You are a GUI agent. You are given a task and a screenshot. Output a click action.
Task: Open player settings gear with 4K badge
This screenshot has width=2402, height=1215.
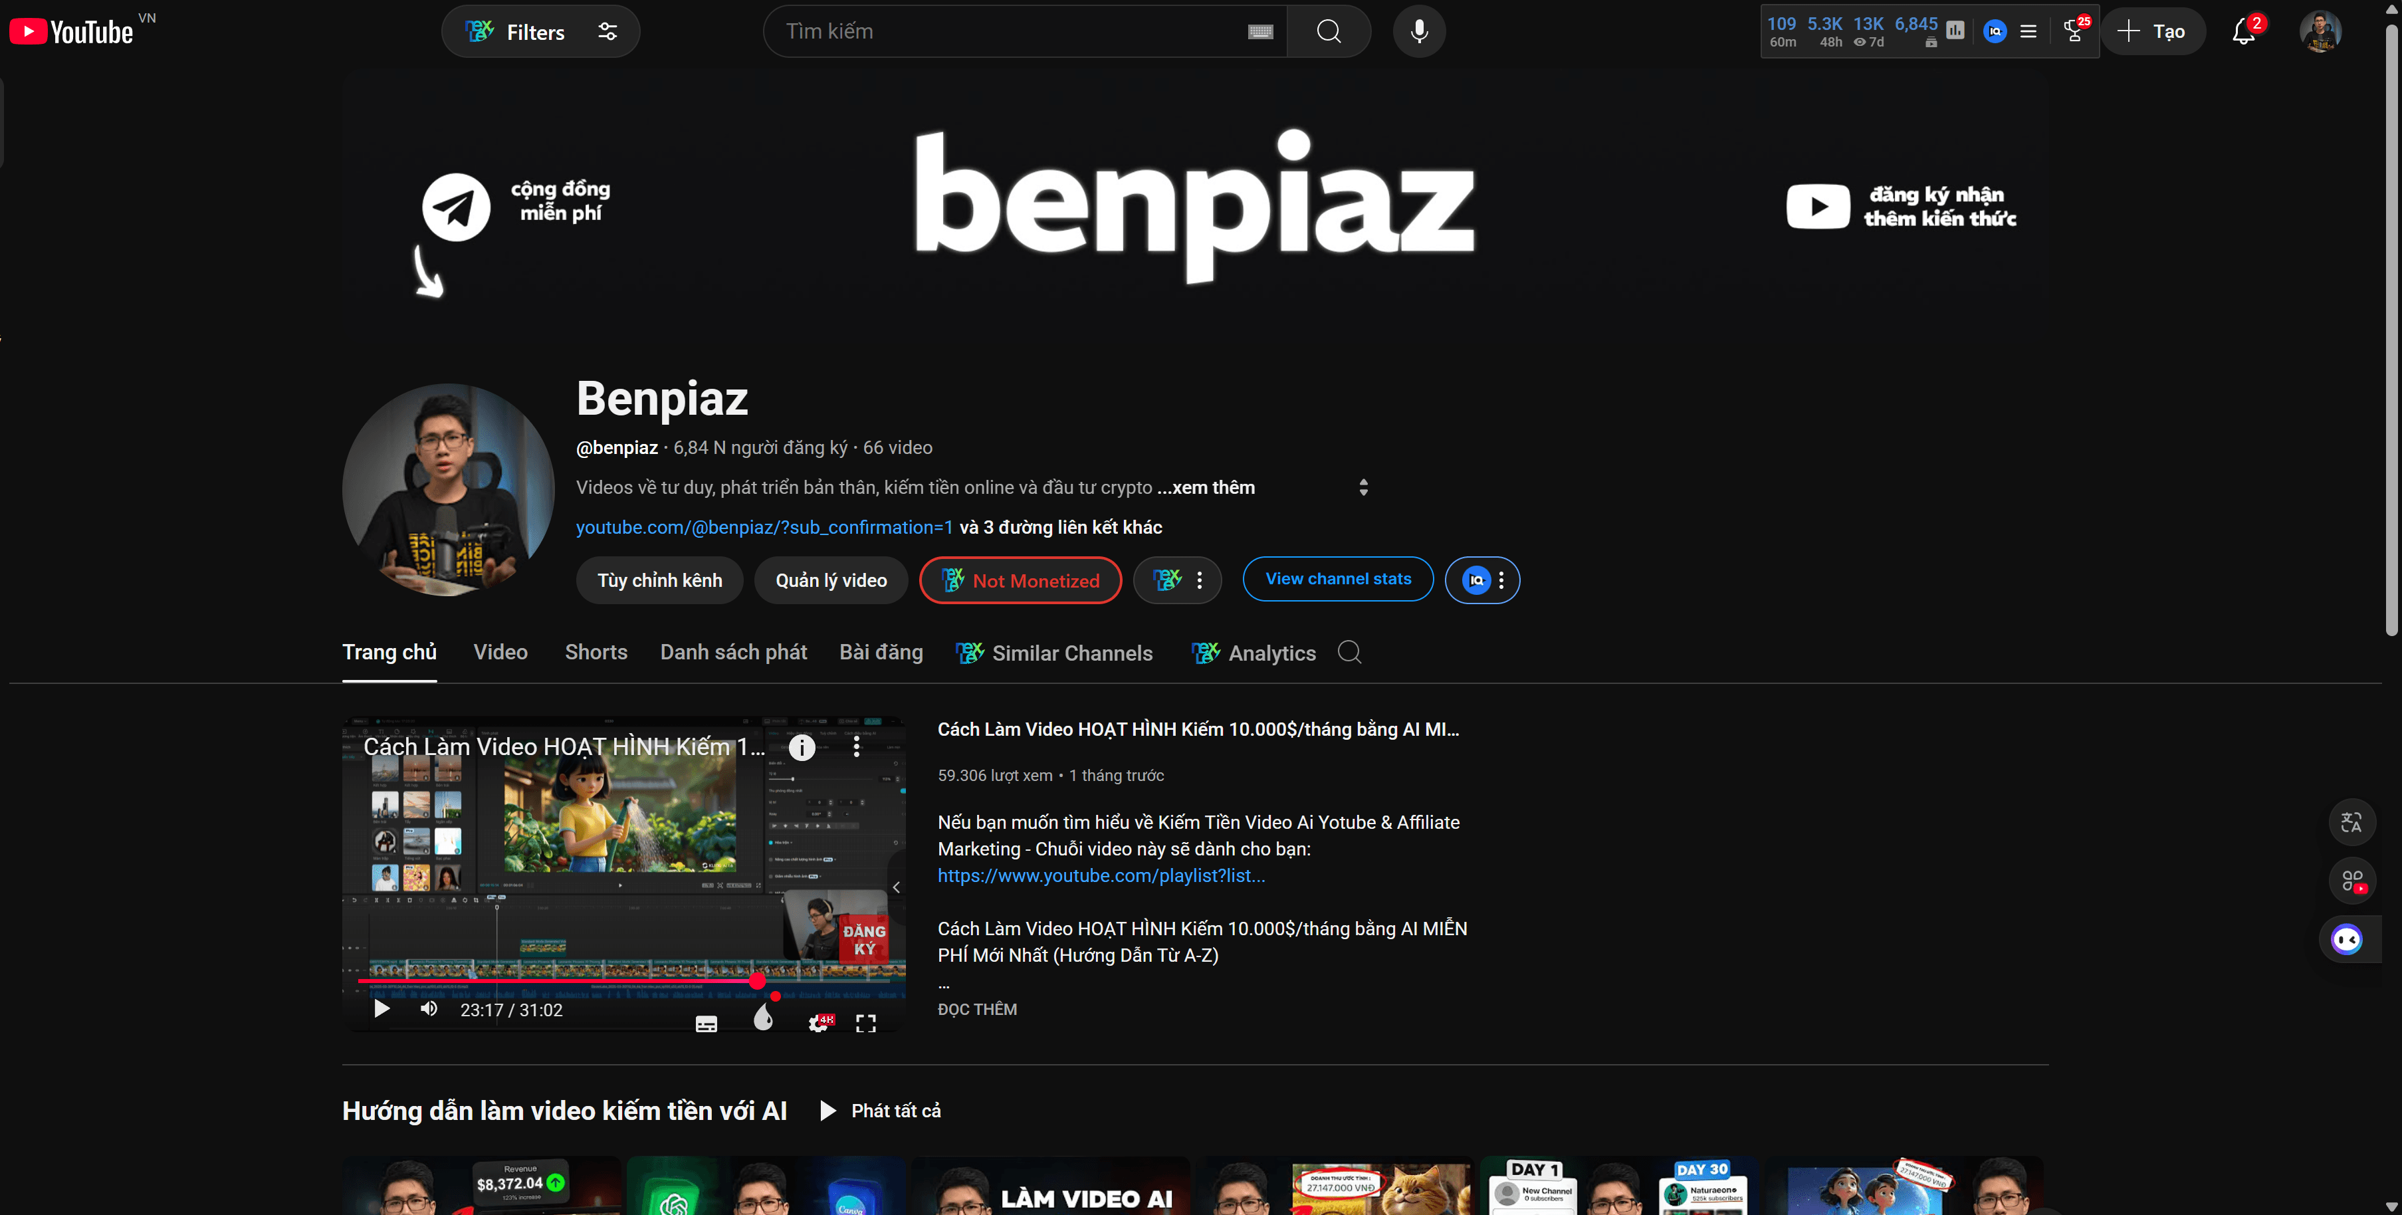pos(819,1023)
